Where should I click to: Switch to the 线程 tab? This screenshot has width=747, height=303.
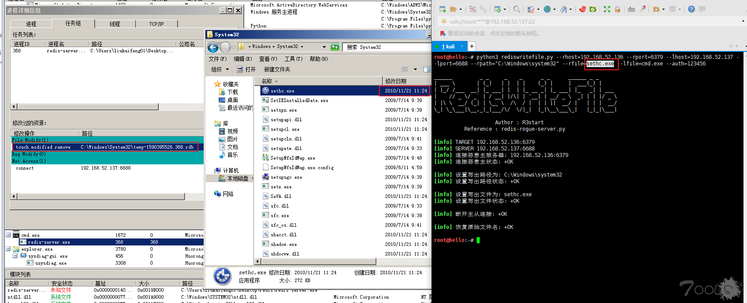click(115, 24)
